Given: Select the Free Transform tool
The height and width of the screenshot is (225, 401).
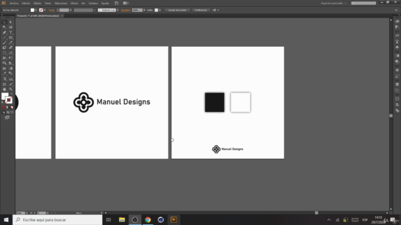Looking at the screenshot, I should pyautogui.click(x=11, y=58).
